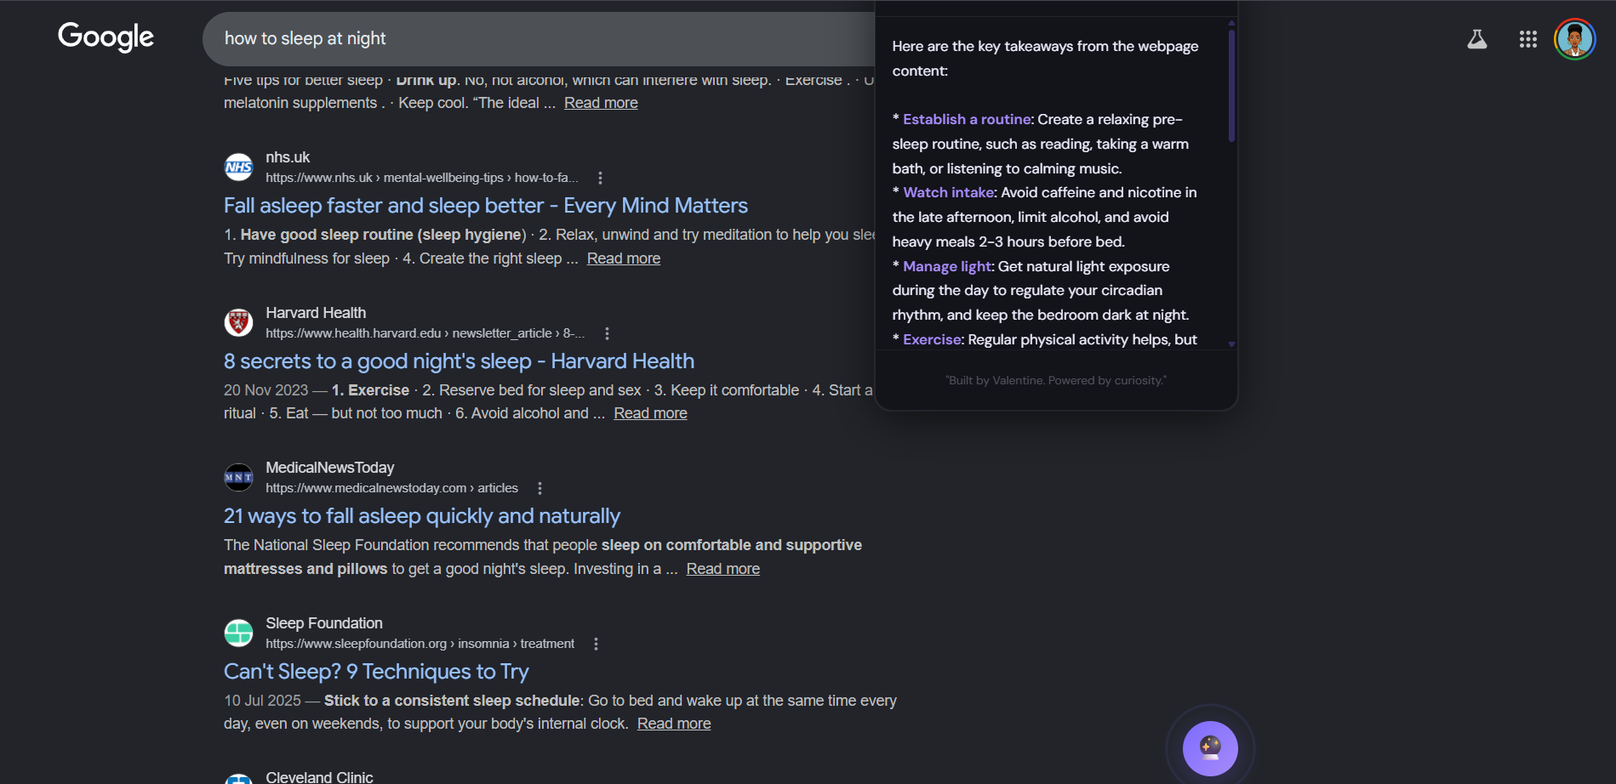
Task: Open more options for Sleep Foundation result
Action: click(596, 644)
